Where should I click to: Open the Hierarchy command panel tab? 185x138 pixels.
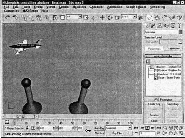click(159, 26)
